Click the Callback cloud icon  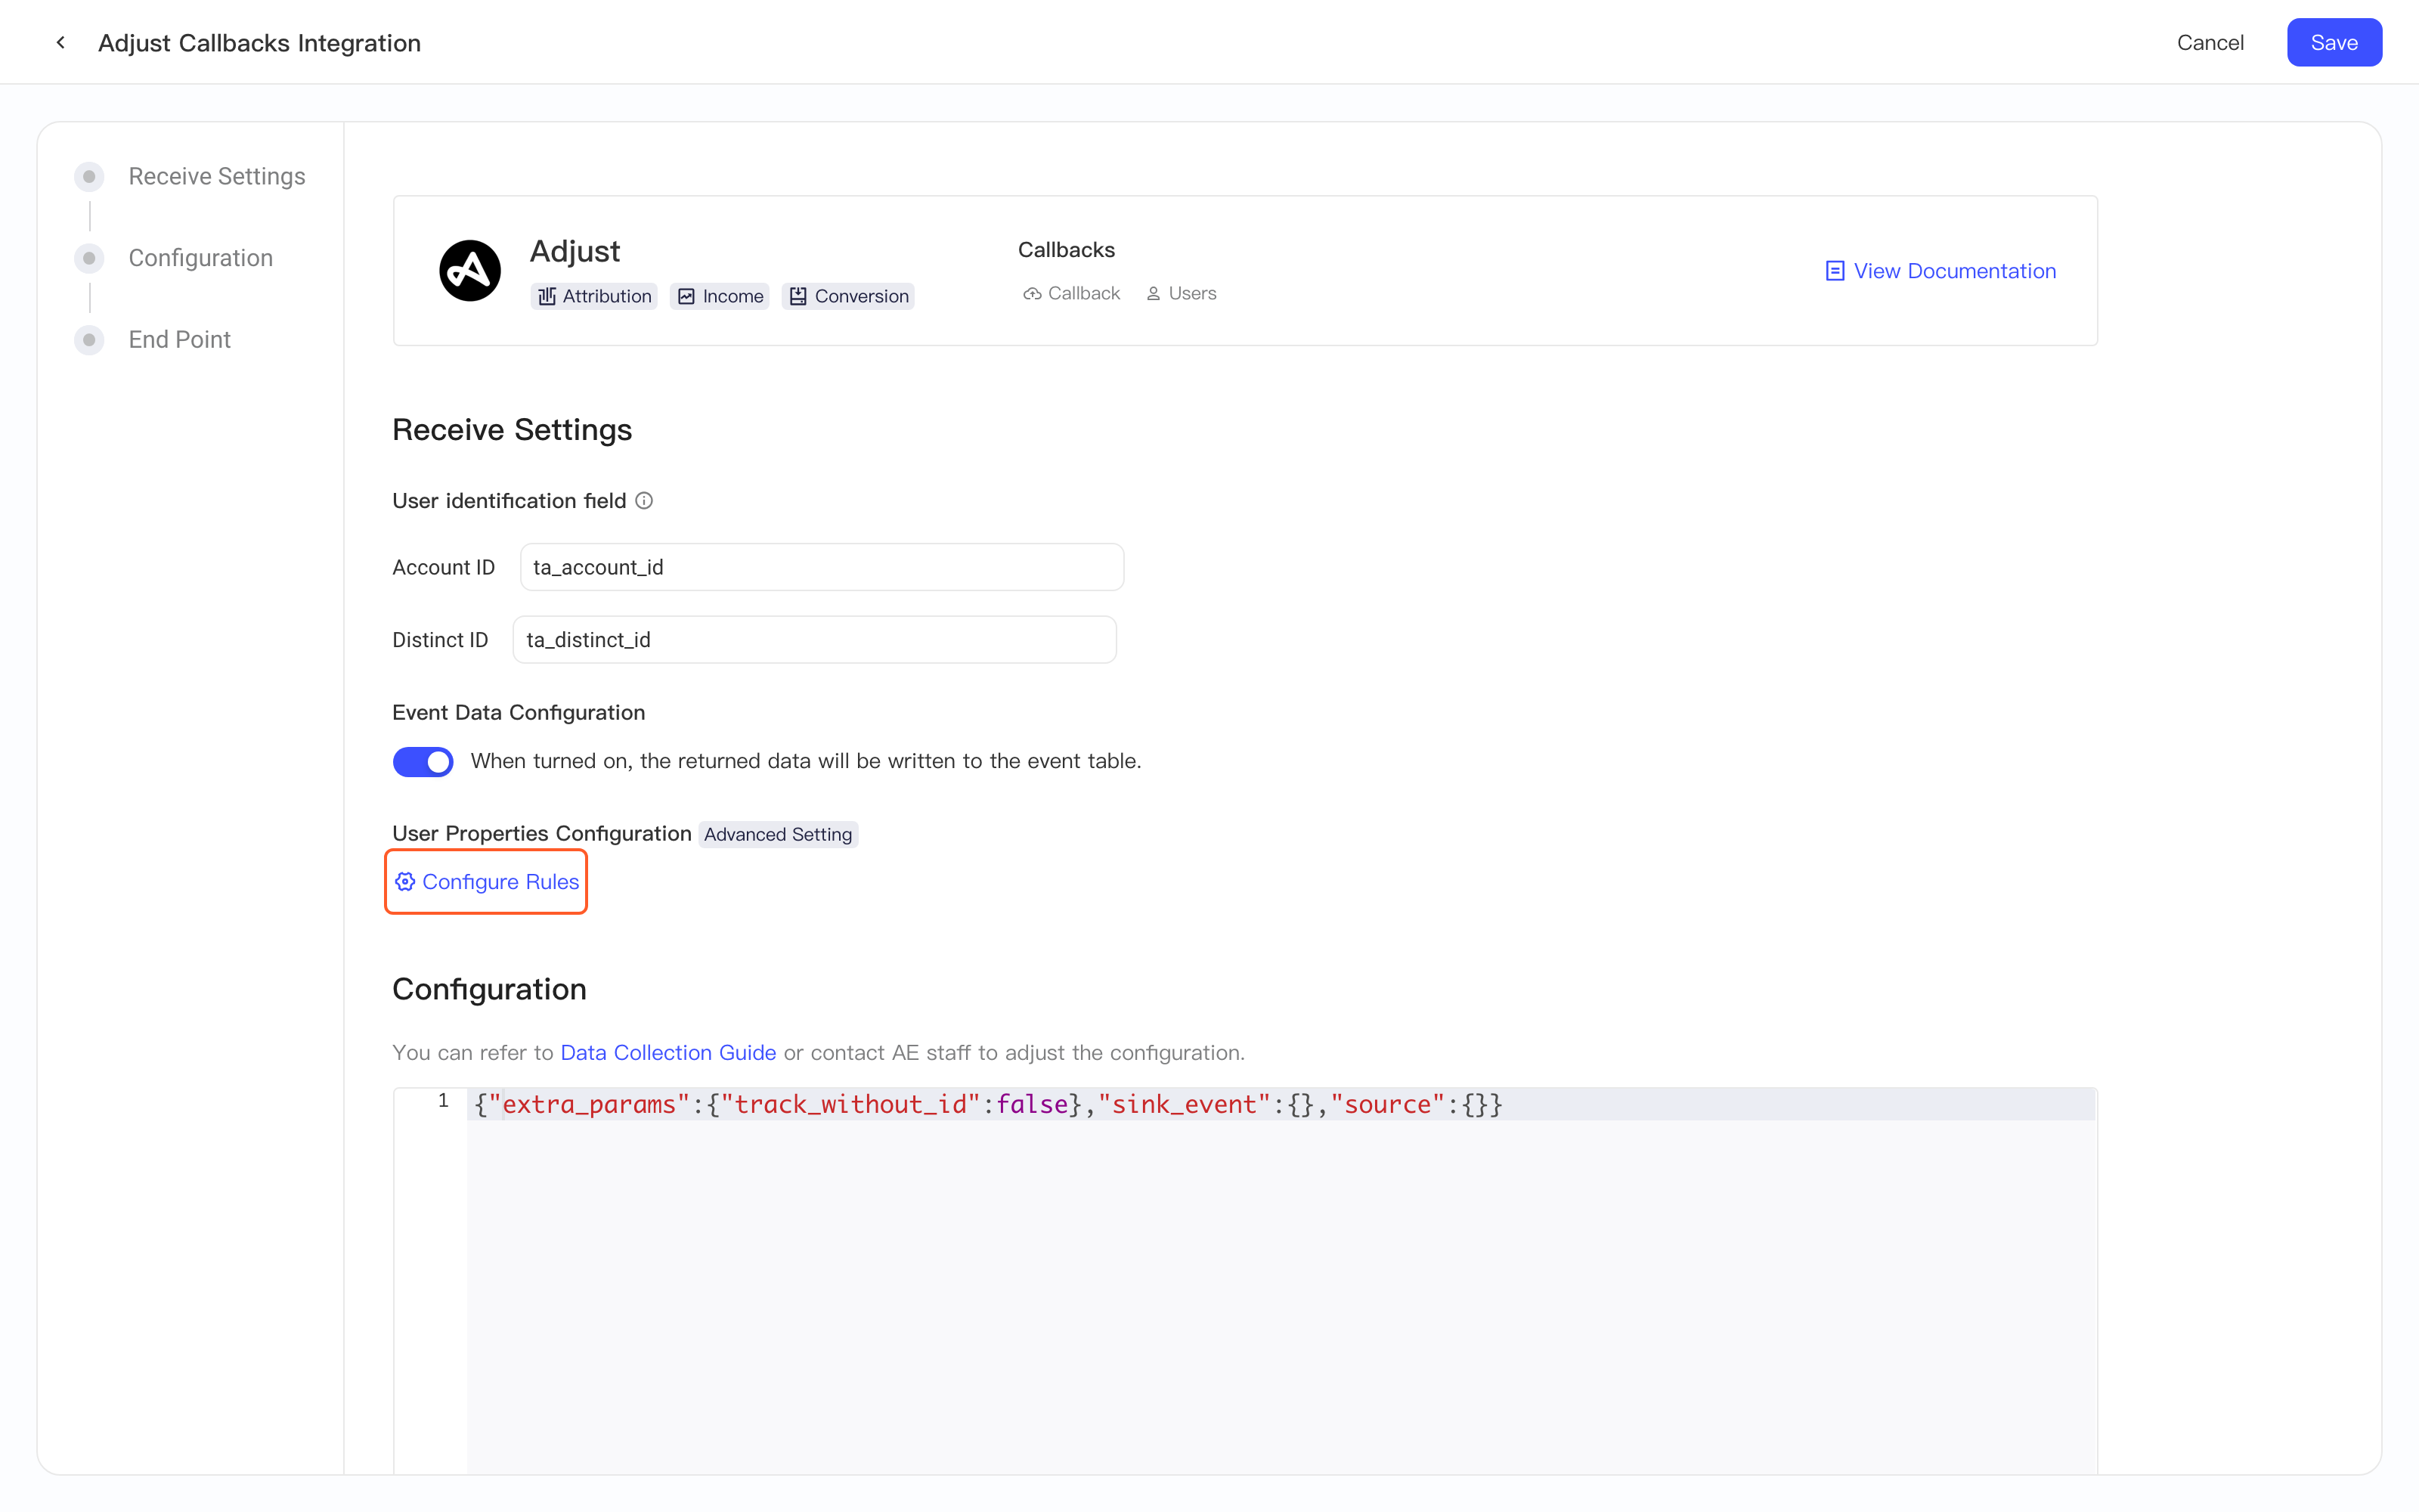coord(1032,294)
